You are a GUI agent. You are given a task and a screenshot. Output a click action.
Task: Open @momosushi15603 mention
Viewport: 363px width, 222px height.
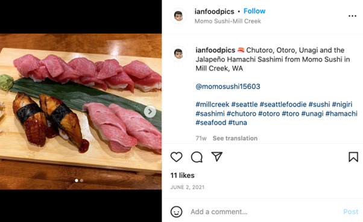coord(228,87)
